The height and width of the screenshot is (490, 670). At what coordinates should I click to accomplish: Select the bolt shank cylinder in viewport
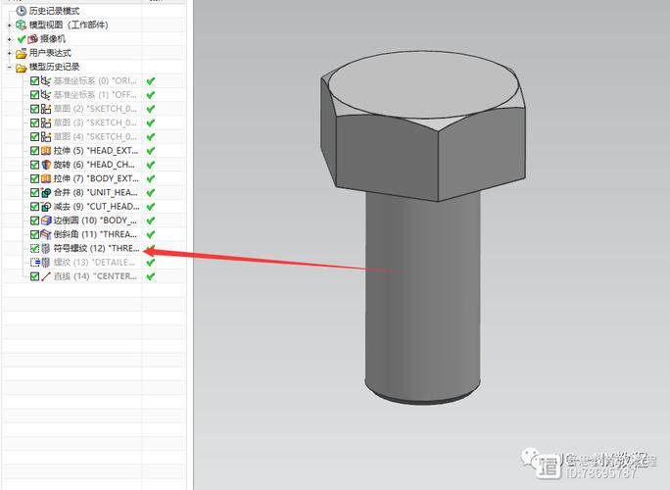pyautogui.click(x=422, y=295)
